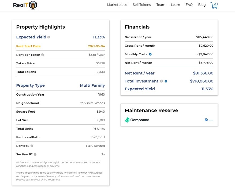Open the Team page

tap(161, 5)
